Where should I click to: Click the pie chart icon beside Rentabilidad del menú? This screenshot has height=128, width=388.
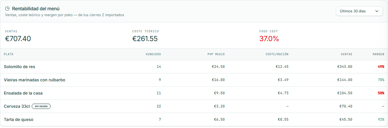[7, 9]
